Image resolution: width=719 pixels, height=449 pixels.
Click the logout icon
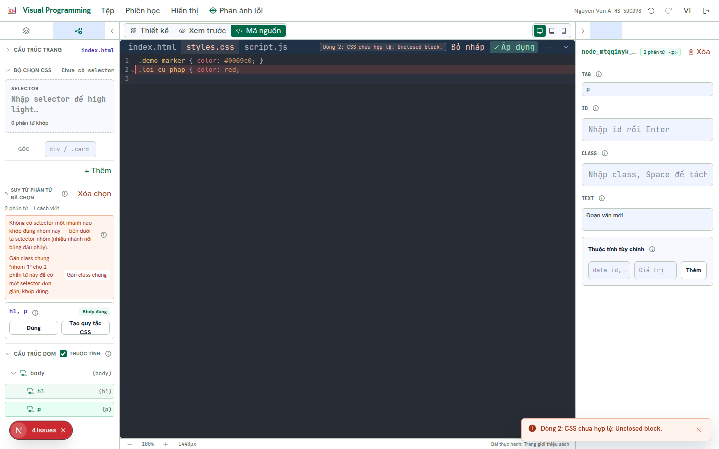706,11
